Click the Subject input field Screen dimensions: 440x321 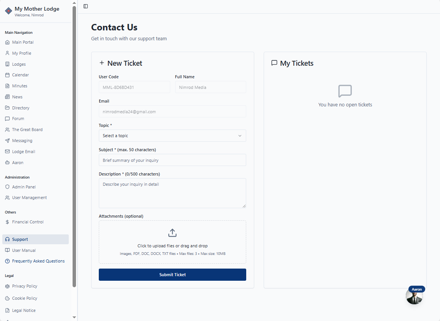[172, 160]
